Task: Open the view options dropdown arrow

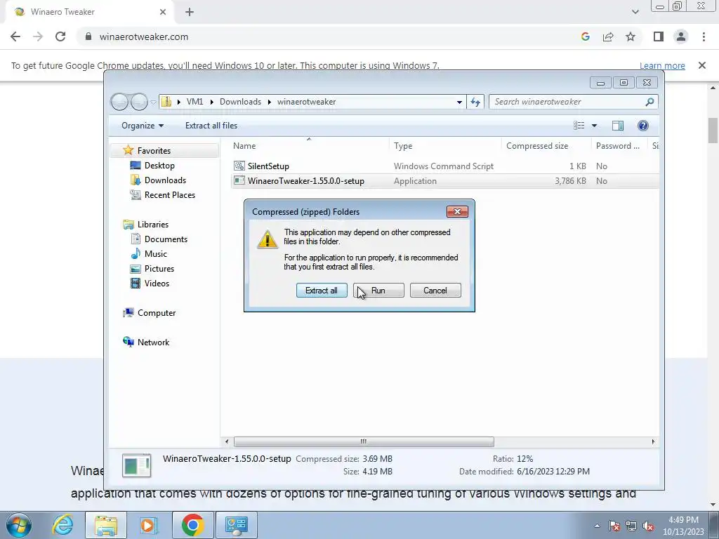Action: [x=594, y=126]
